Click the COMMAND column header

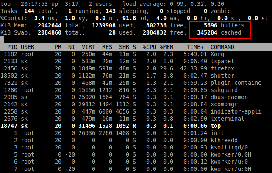click(x=222, y=47)
